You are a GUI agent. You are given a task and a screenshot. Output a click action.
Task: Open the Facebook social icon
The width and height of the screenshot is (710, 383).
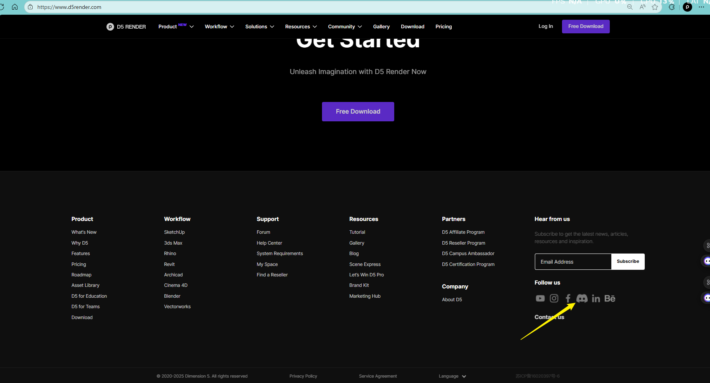pyautogui.click(x=568, y=298)
